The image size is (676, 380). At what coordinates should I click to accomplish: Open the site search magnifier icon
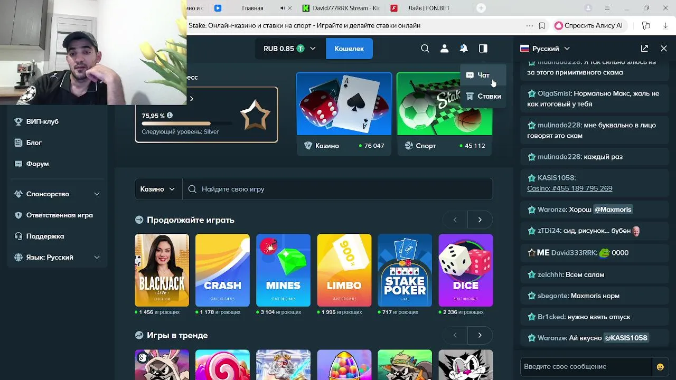pos(425,49)
